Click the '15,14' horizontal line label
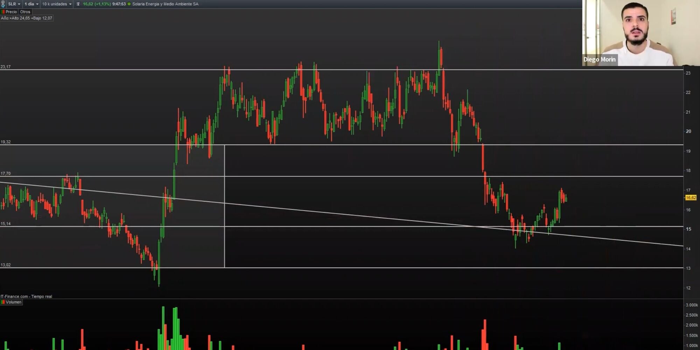The height and width of the screenshot is (350, 700). (6, 224)
